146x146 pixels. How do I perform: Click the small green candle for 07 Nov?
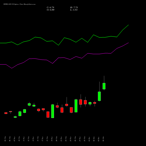(15, 117)
